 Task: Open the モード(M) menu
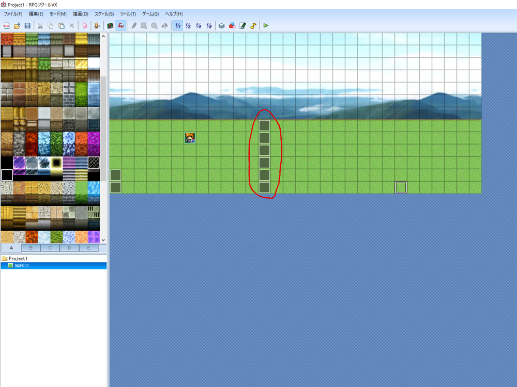click(58, 14)
